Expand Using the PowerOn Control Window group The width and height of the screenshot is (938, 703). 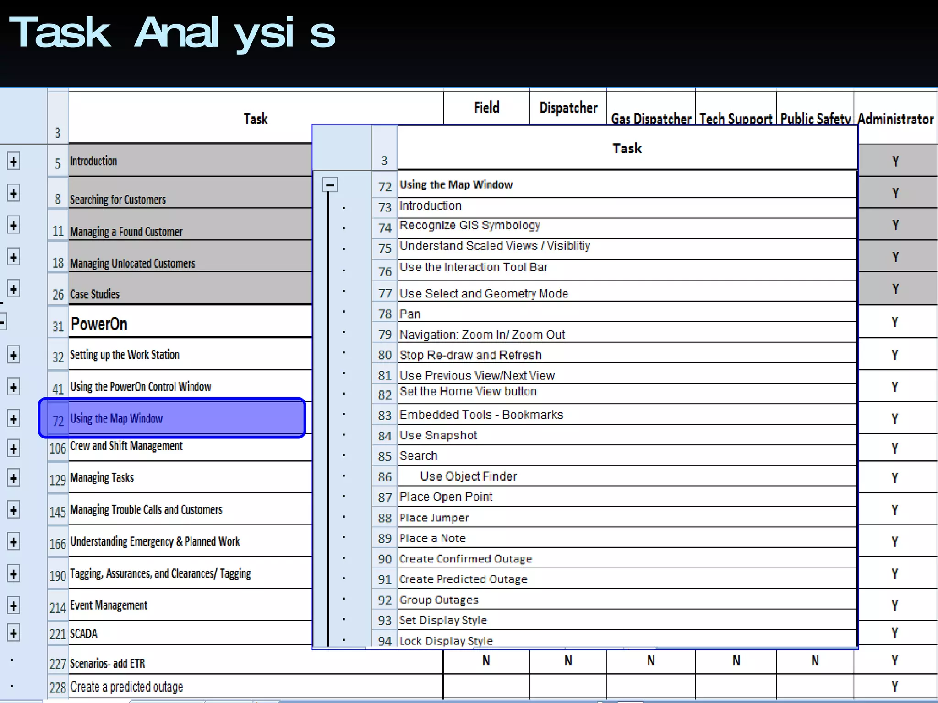pyautogui.click(x=13, y=387)
